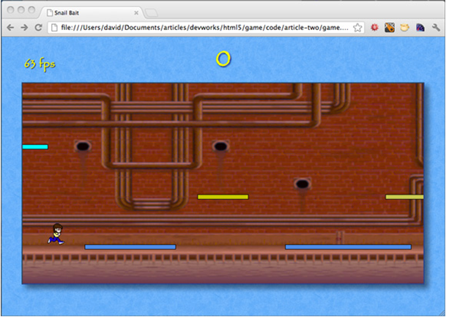Image resolution: width=449 pixels, height=317 pixels.
Task: Click the yellow score number 0
Action: [223, 59]
